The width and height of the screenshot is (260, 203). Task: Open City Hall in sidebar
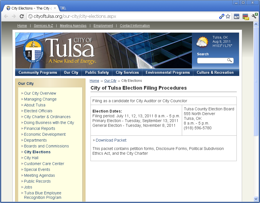(x=31, y=158)
